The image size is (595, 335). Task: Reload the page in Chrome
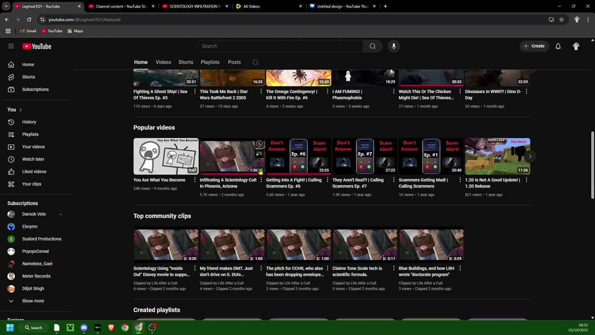coord(29,20)
